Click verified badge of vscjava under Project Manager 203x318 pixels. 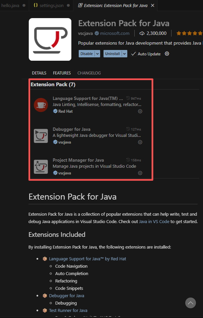55,173
